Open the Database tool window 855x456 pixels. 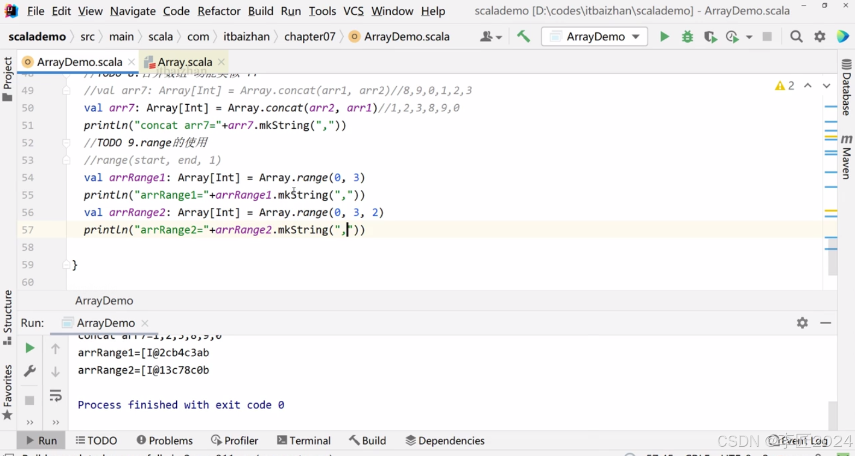pyautogui.click(x=846, y=87)
